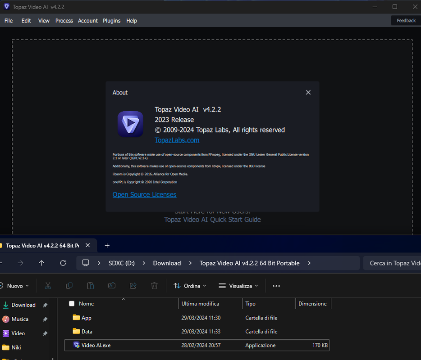Open the Account menu
This screenshot has width=421, height=360.
click(x=88, y=21)
